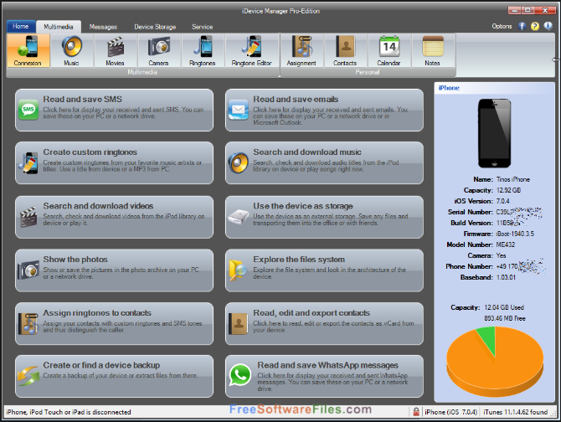Open Create or find a device backup
561x422 pixels.
pos(114,376)
